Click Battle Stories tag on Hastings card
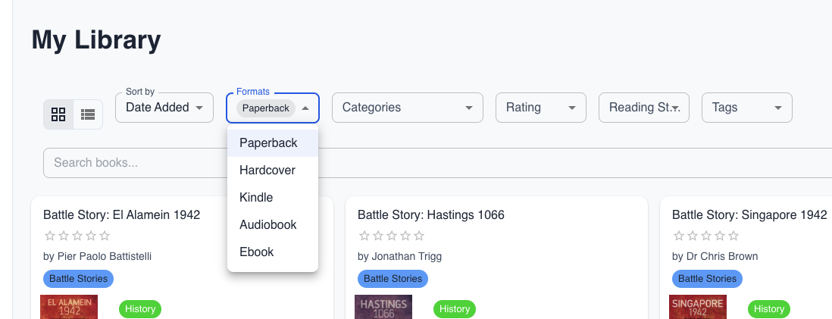This screenshot has height=319, width=832. pos(393,279)
